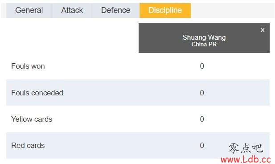The image size is (275, 164).
Task: Click the Shuang Wang player name
Action: click(204, 37)
